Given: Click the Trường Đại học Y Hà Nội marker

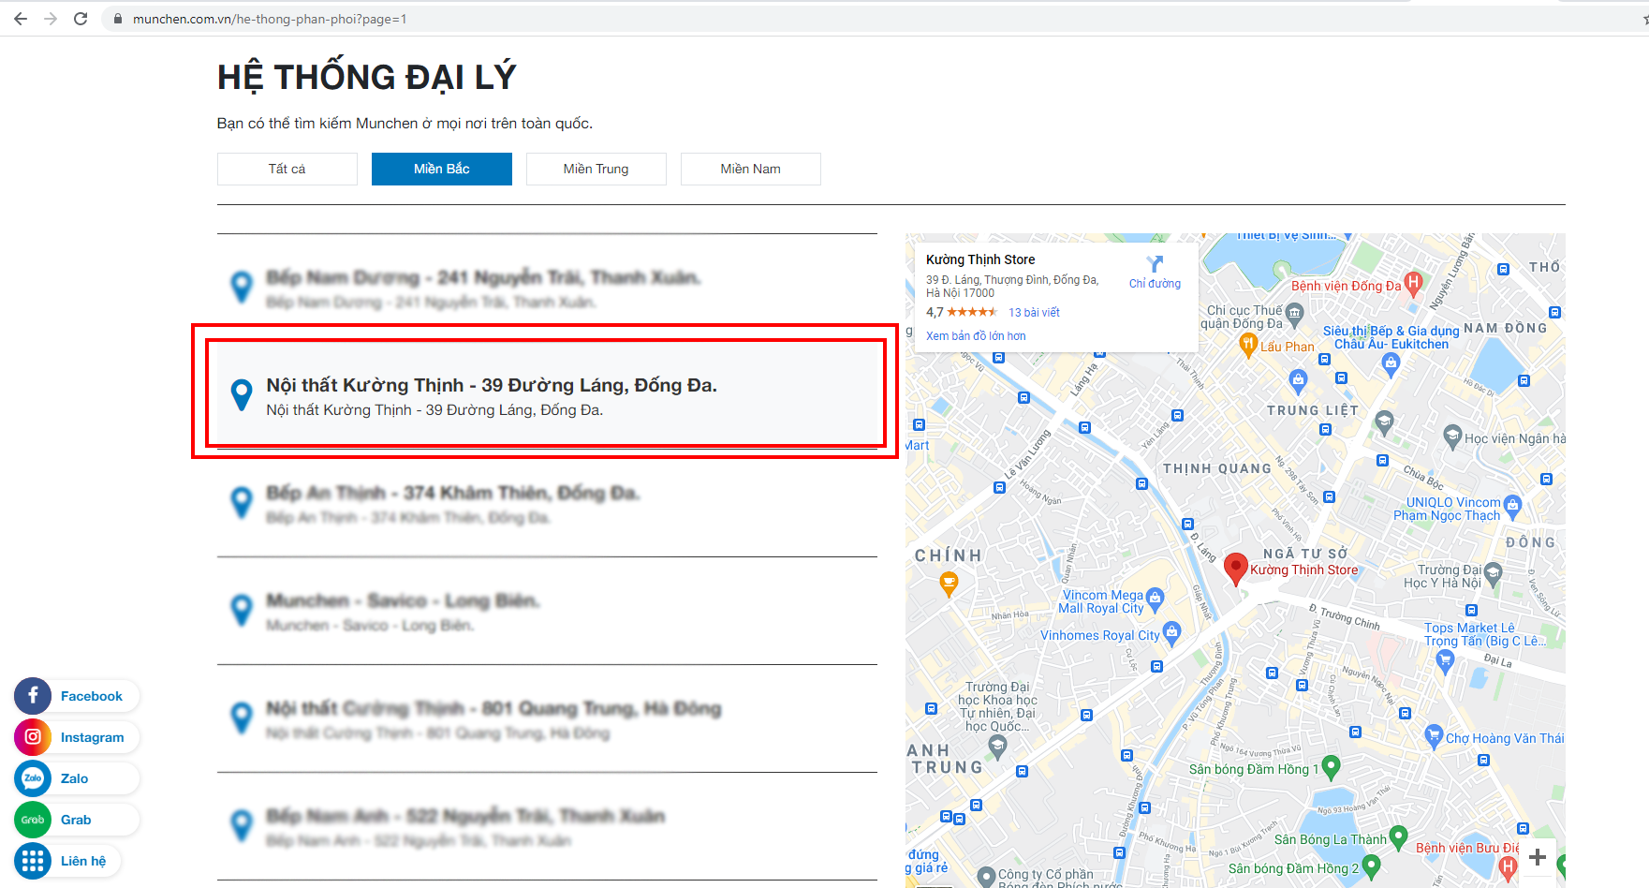Looking at the screenshot, I should tap(1493, 572).
